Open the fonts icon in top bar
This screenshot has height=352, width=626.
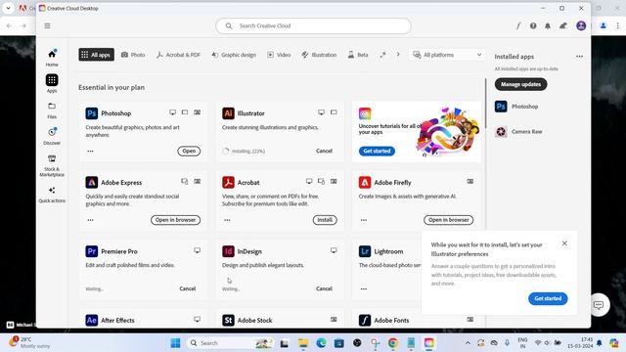click(518, 26)
